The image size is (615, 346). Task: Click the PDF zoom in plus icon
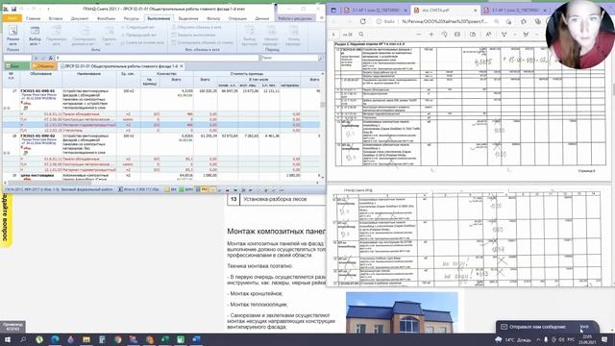pyautogui.click(x=431, y=35)
